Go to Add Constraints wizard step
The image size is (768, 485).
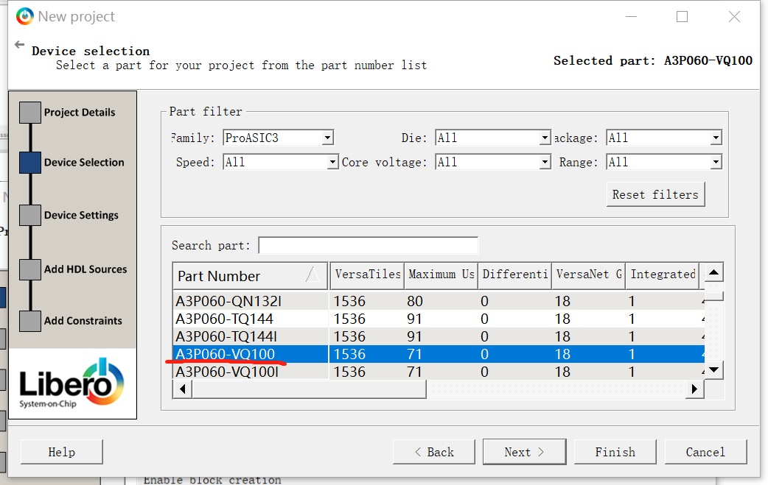point(71,321)
